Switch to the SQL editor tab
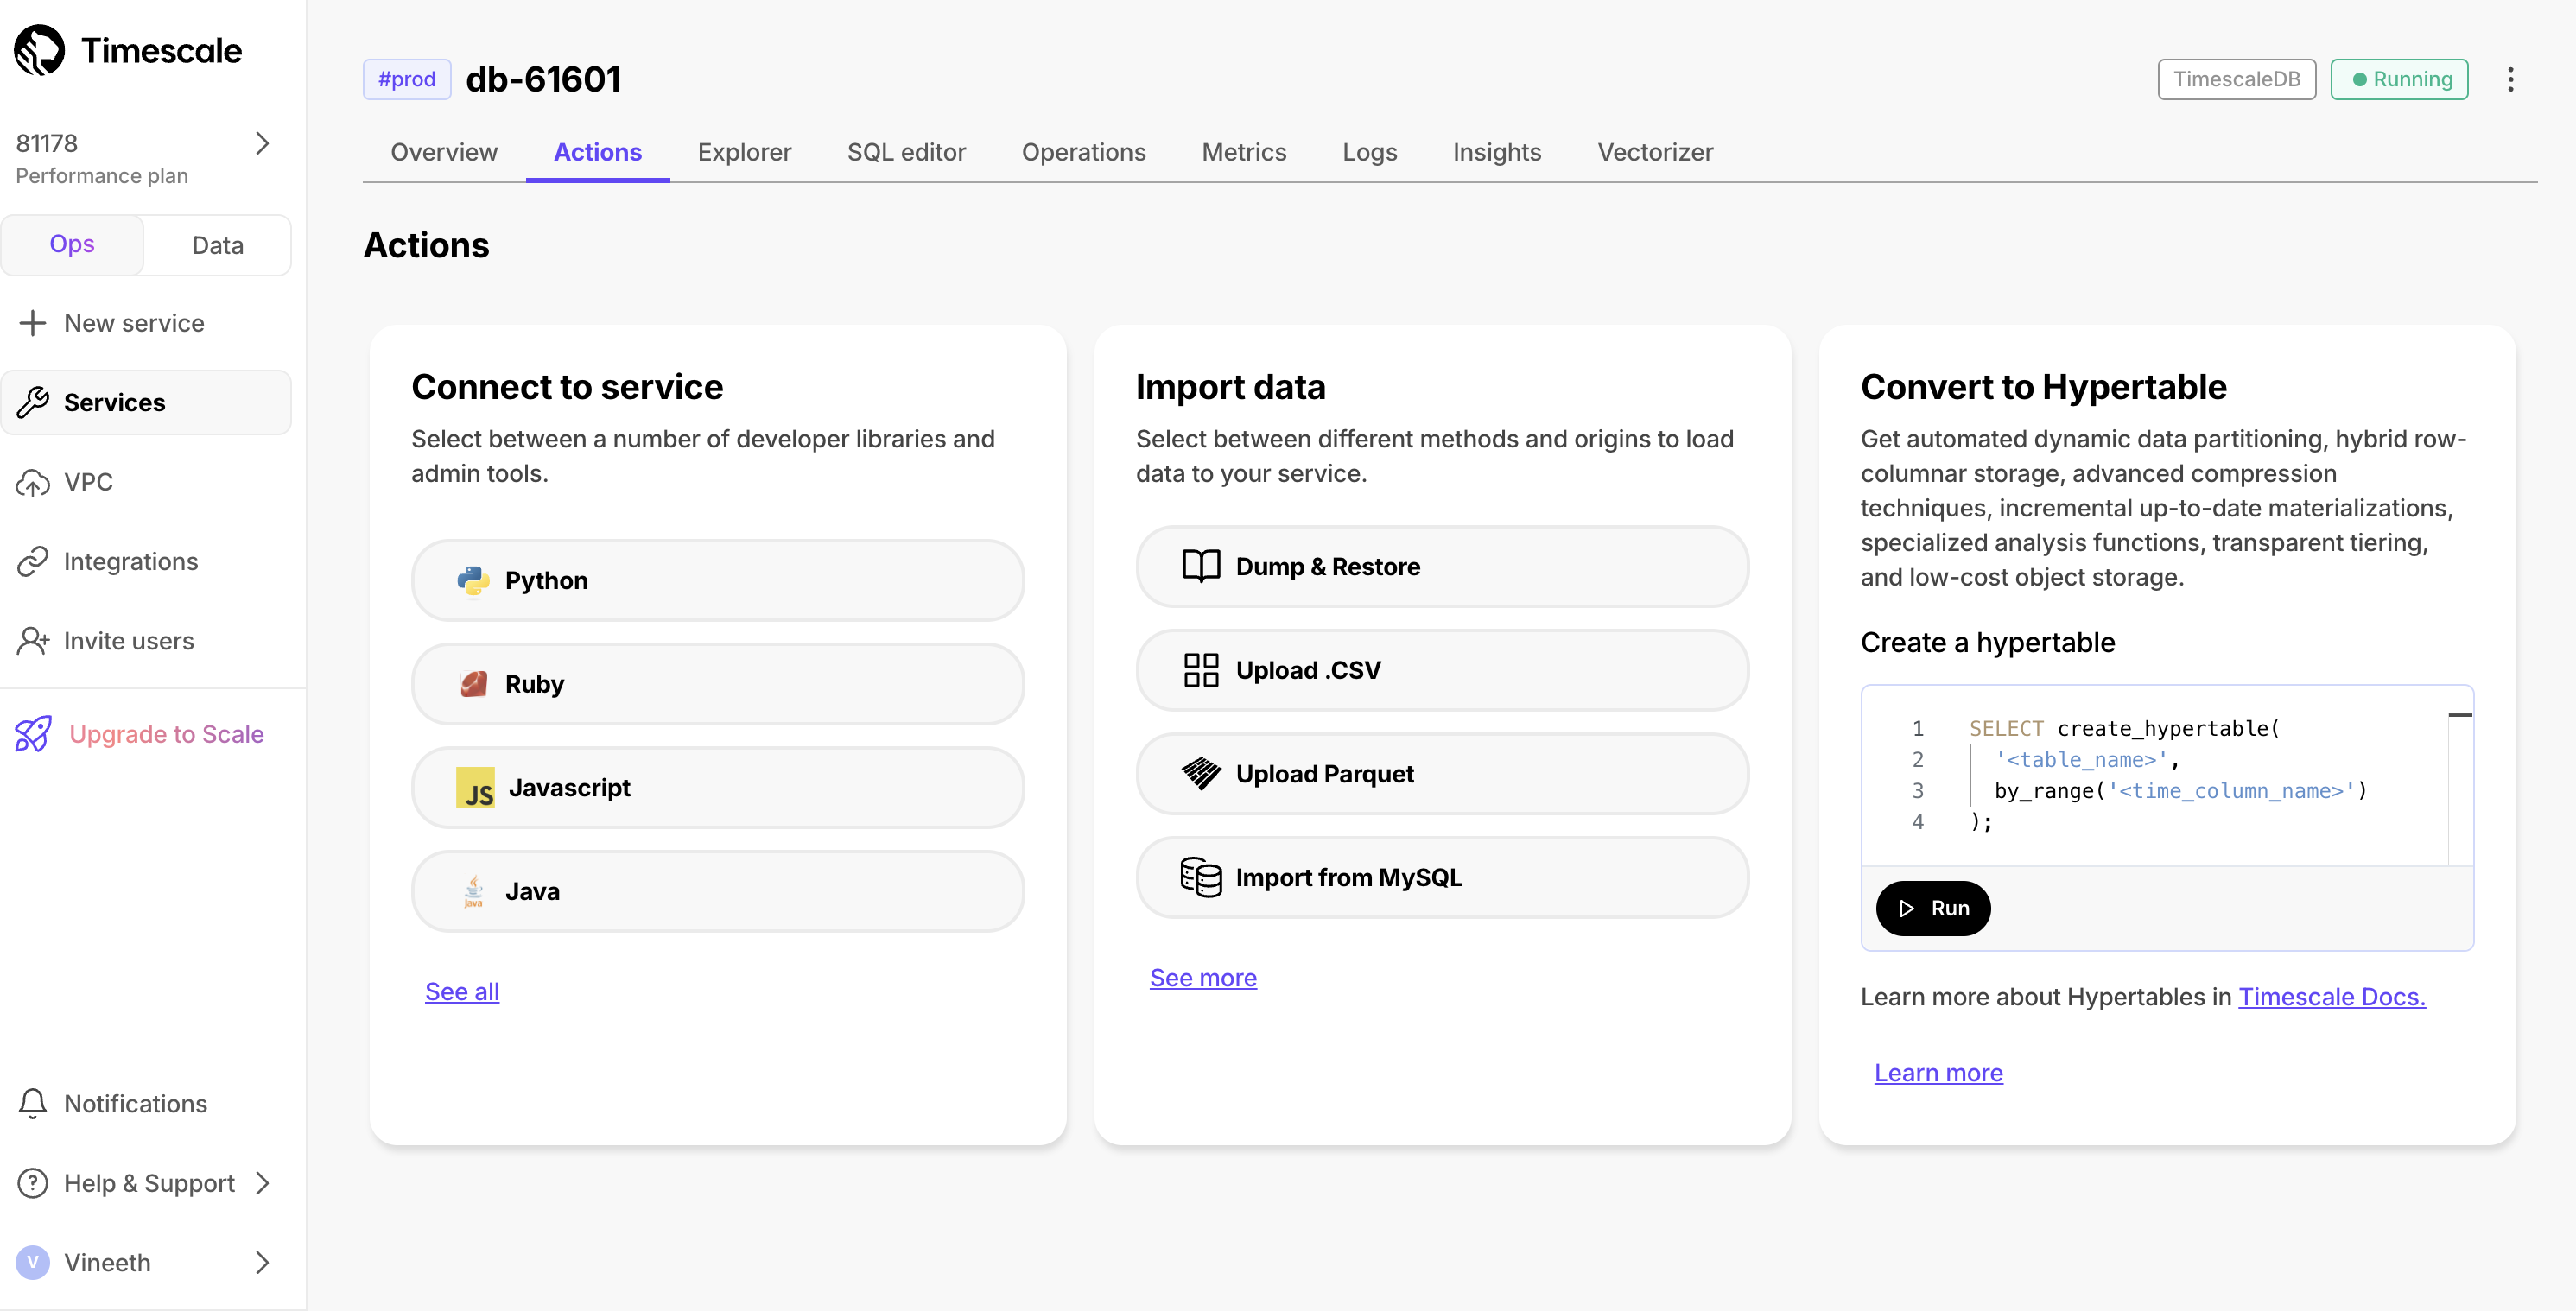Screen dimensions: 2576x1311 [906, 152]
